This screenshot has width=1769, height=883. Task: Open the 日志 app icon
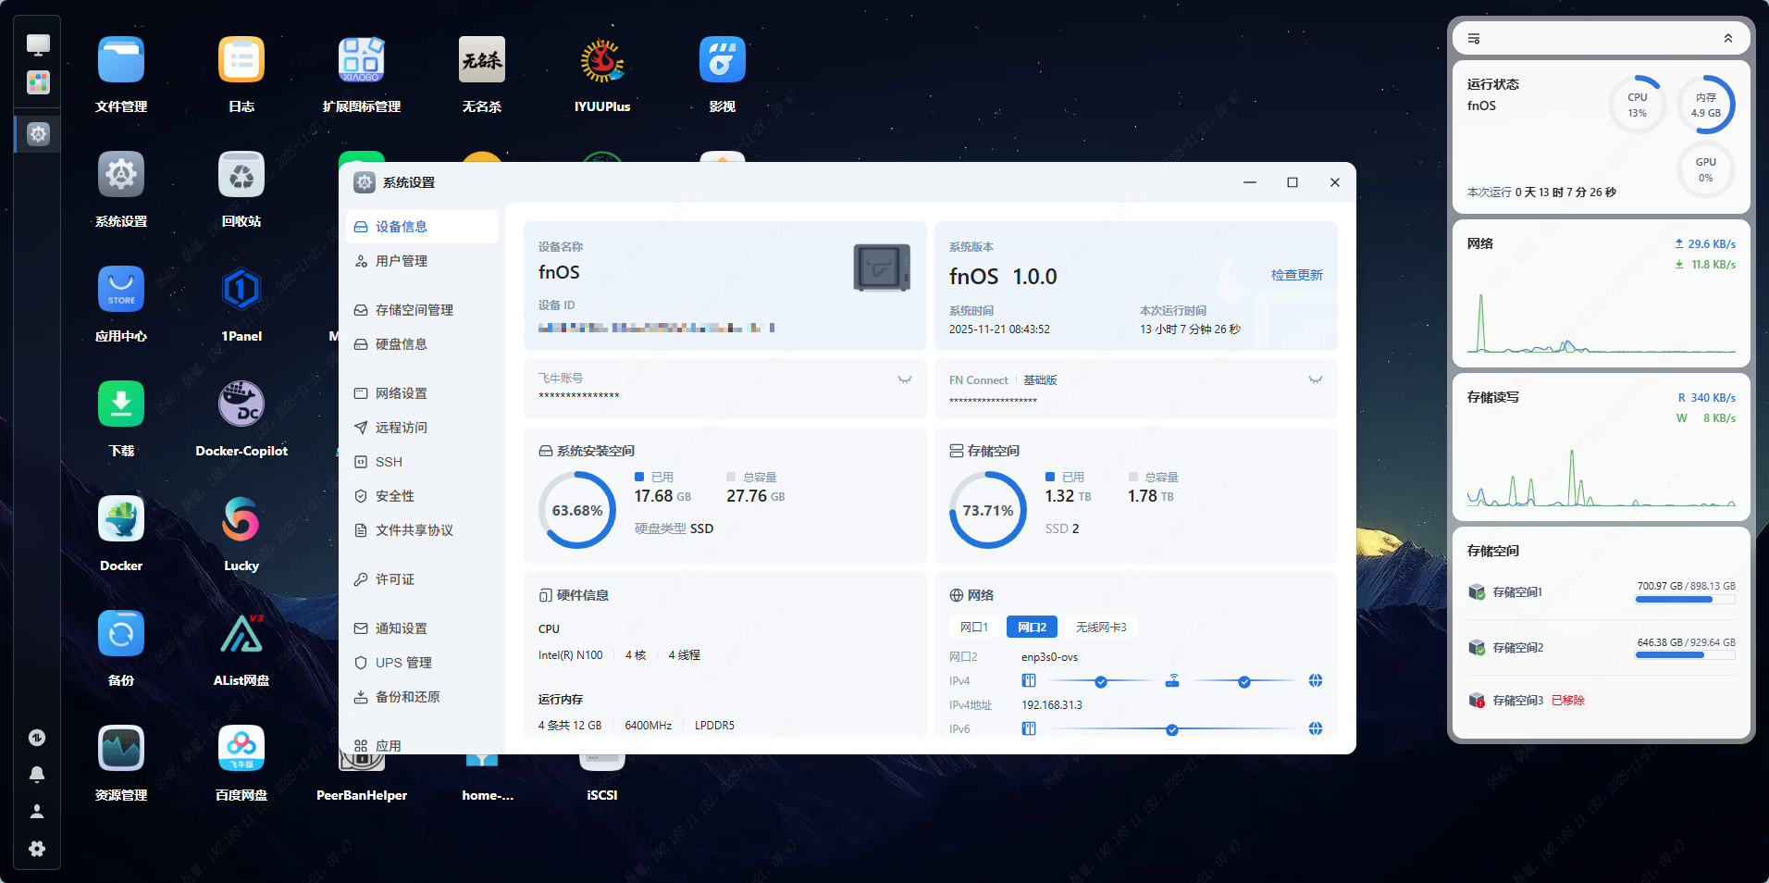(241, 60)
